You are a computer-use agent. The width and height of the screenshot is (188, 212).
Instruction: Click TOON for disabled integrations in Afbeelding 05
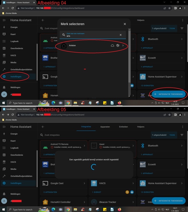[x=172, y=135]
